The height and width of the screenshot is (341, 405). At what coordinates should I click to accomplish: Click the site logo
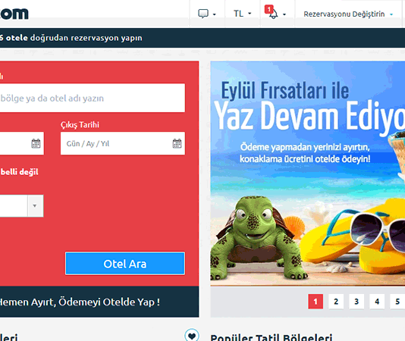[14, 14]
